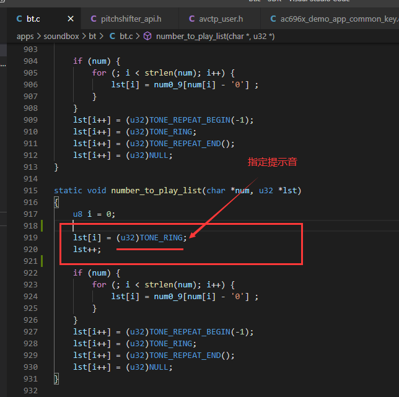The image size is (399, 397).
Task: Click line number 931 in the gutter
Action: coord(30,378)
